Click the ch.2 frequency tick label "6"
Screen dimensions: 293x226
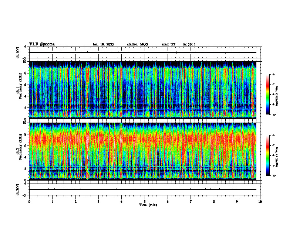26,146
